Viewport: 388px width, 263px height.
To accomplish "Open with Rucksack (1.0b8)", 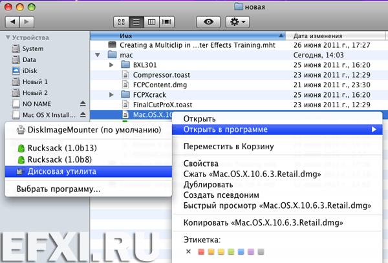I will coord(89,160).
